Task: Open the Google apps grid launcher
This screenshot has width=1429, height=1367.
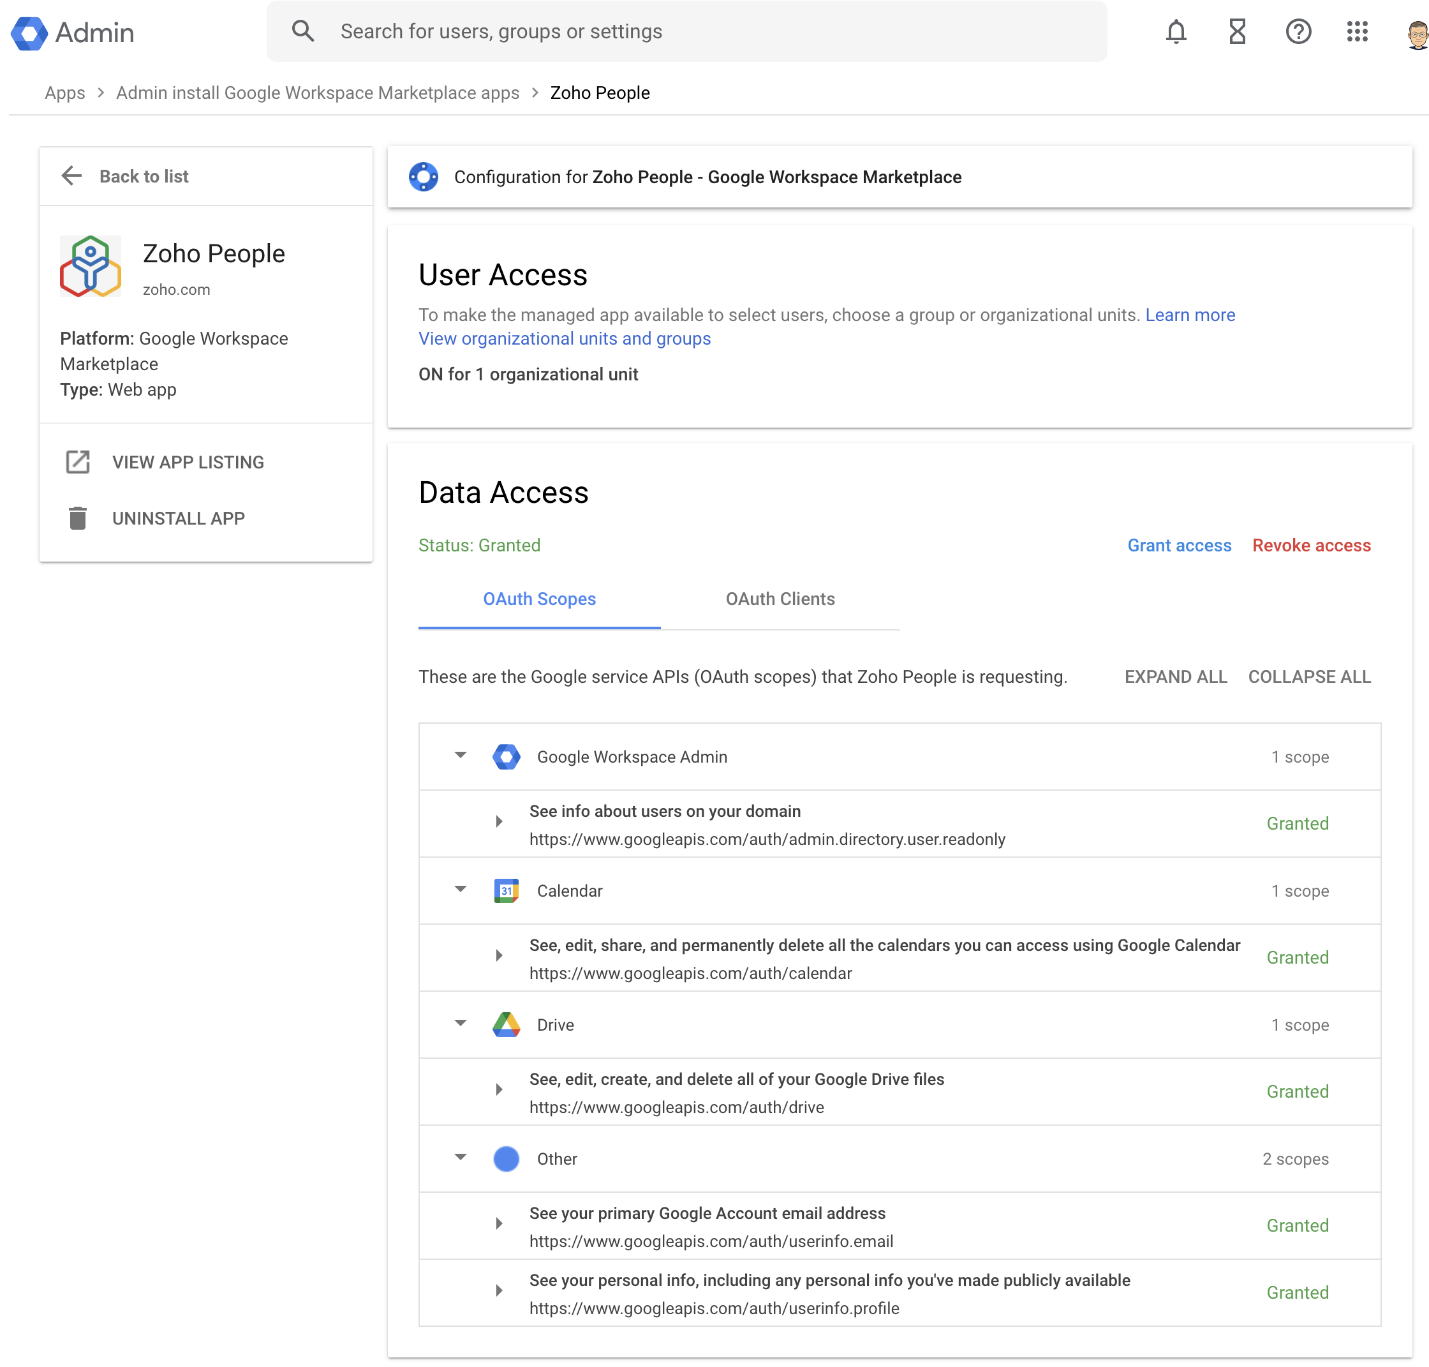Action: pyautogui.click(x=1356, y=31)
